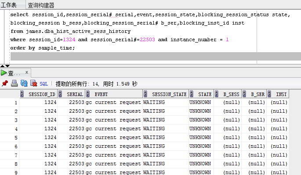Click the SERIAL column header
301x175 pixels.
pos(75,94)
